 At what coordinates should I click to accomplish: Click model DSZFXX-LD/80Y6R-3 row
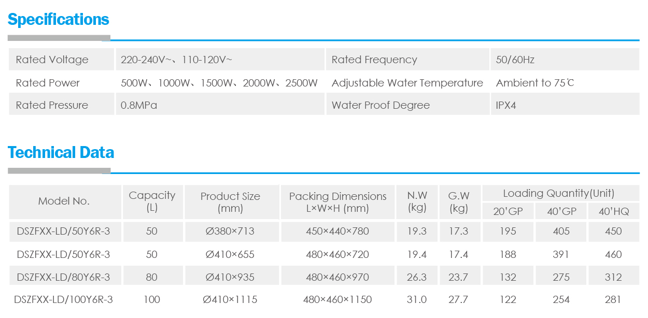tap(63, 277)
